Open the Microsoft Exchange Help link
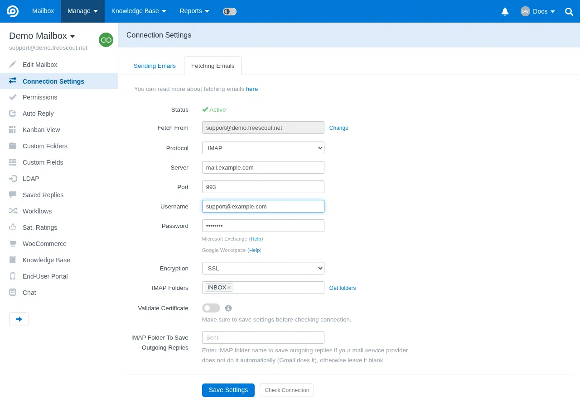This screenshot has width=580, height=407. pyautogui.click(x=256, y=239)
